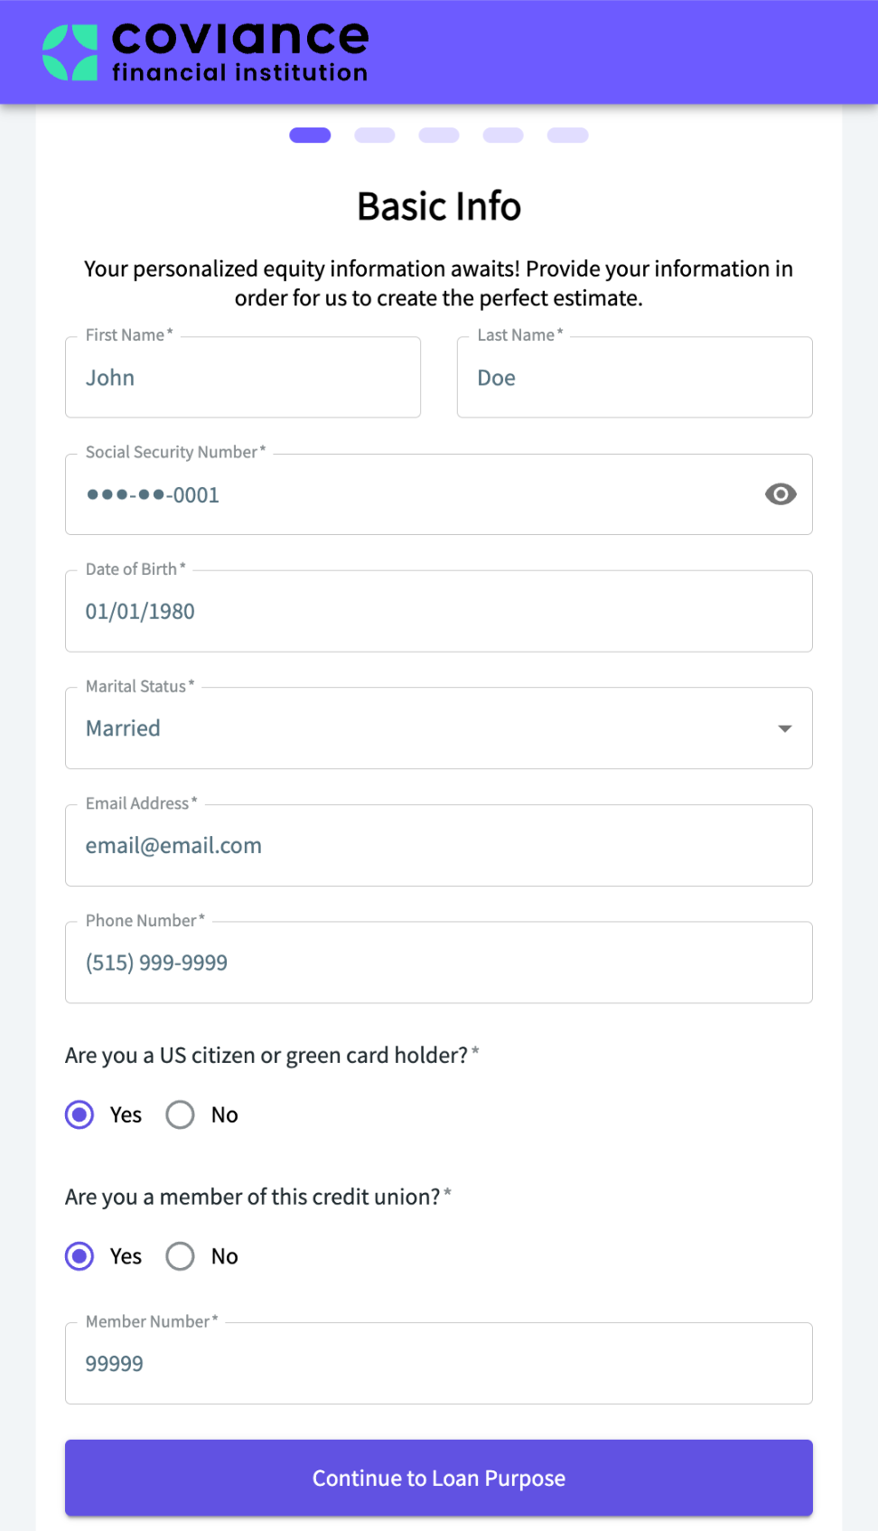Viewport: 878px width, 1531px height.
Task: Click the Last Name input field
Action: click(634, 378)
